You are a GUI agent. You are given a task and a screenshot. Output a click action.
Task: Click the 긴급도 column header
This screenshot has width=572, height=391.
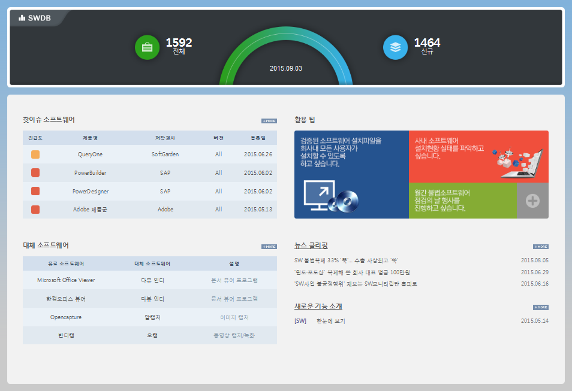35,138
